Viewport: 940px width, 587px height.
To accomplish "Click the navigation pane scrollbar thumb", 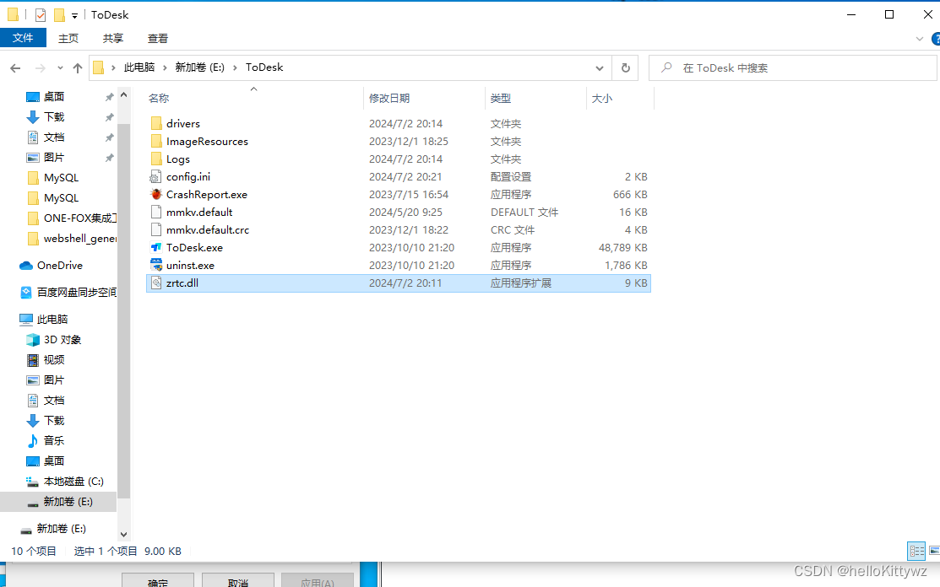I will point(124,311).
